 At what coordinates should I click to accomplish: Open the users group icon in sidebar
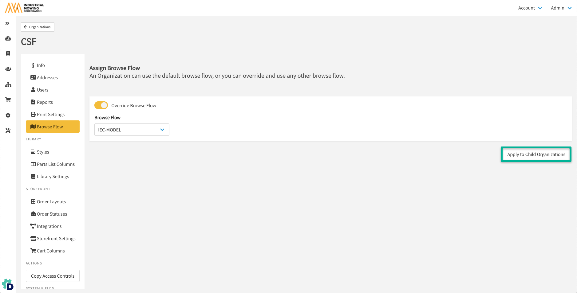click(x=8, y=69)
